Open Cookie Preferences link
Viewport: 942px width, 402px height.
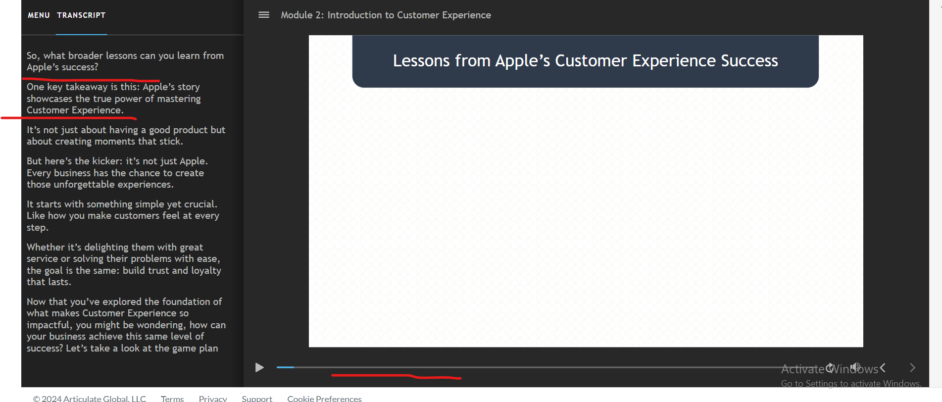324,398
